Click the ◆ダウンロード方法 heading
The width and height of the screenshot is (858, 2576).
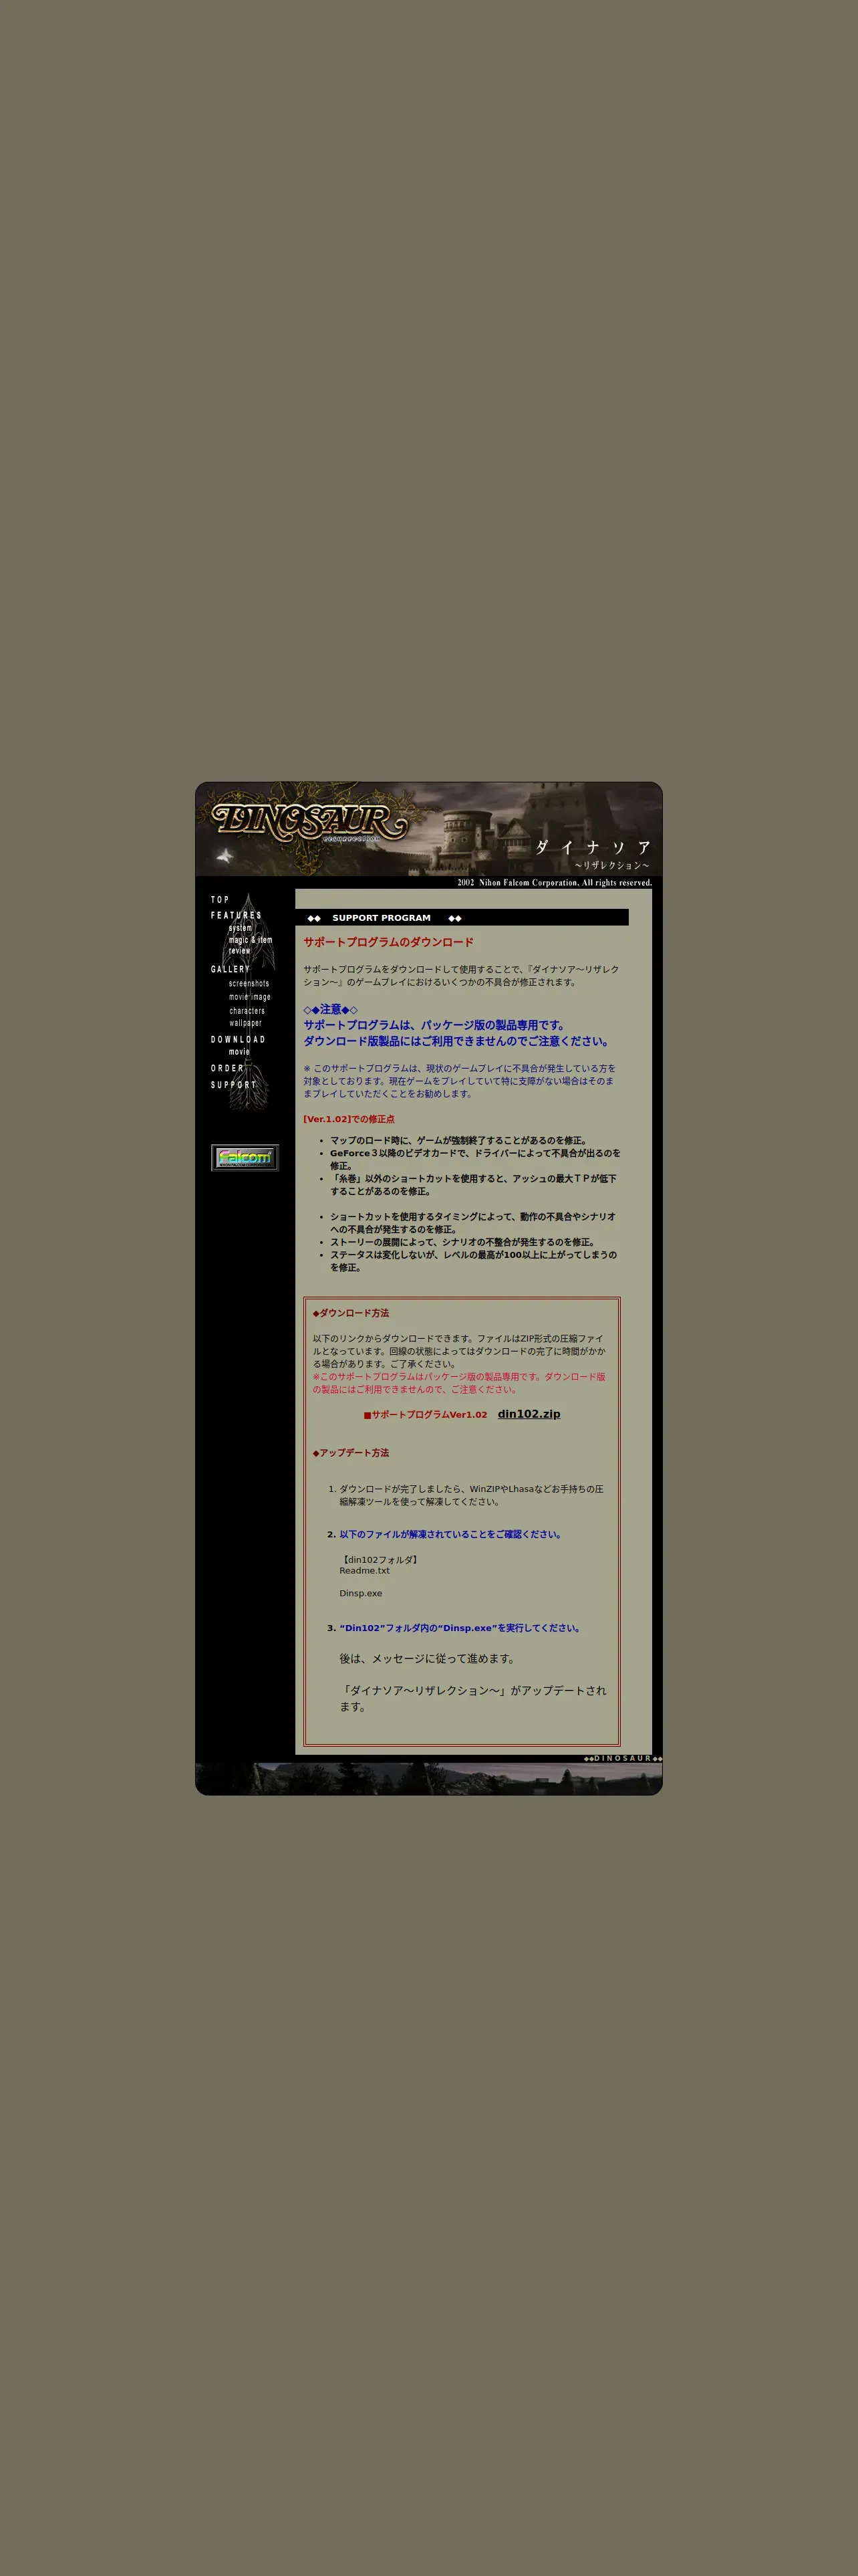351,1313
